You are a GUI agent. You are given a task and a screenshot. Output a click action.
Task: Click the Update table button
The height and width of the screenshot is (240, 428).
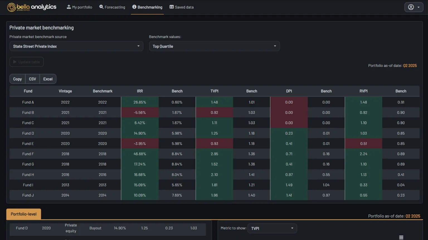coord(26,62)
